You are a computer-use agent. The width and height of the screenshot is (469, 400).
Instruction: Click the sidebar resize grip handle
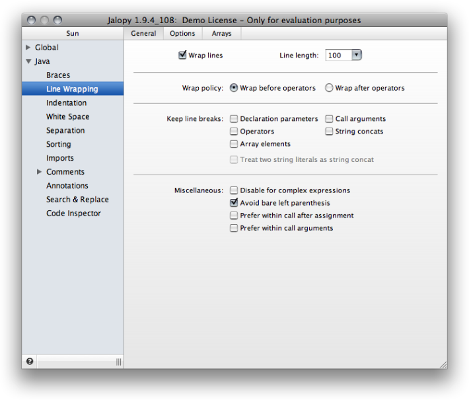tap(119, 362)
